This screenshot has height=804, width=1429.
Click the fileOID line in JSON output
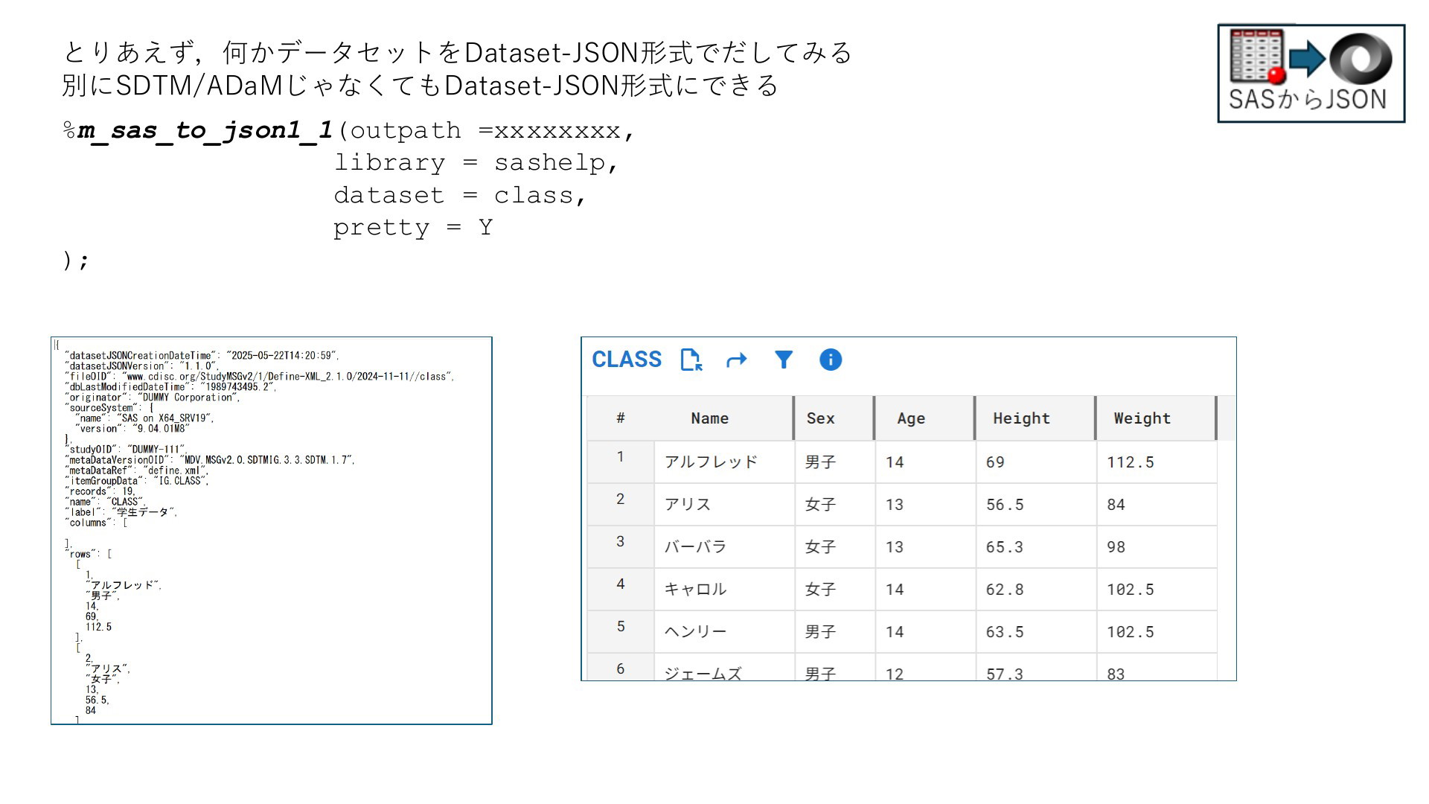coord(259,377)
